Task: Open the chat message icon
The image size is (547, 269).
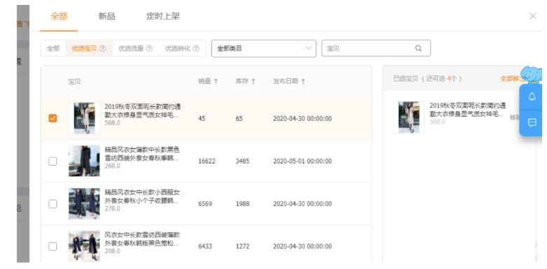Action: tap(532, 122)
